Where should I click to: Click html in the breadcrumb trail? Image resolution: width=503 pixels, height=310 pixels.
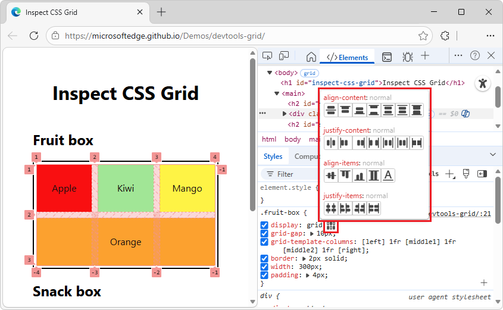[x=269, y=139]
